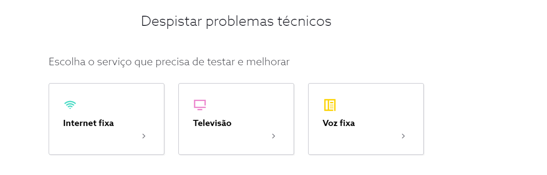Start television diagnostics card
547x175 pixels.
tap(236, 119)
